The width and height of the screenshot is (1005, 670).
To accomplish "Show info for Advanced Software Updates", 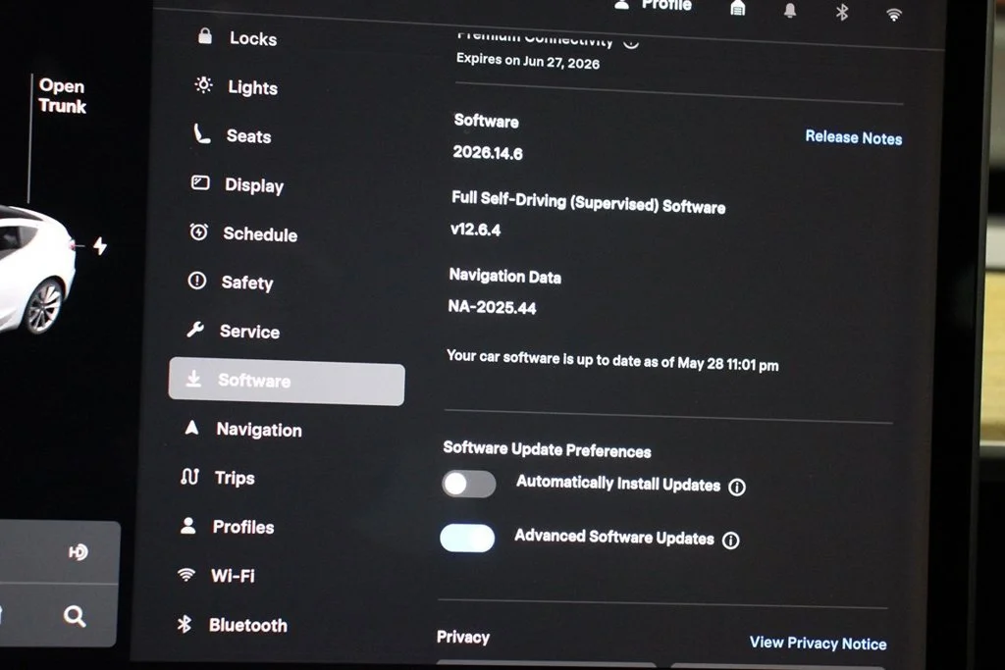I will pos(730,541).
